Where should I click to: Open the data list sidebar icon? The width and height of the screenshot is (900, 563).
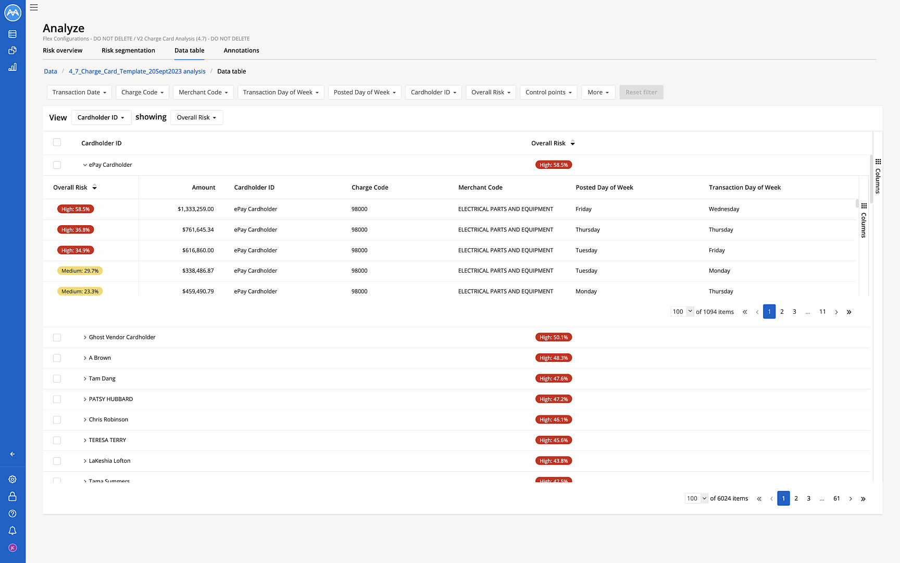12,34
